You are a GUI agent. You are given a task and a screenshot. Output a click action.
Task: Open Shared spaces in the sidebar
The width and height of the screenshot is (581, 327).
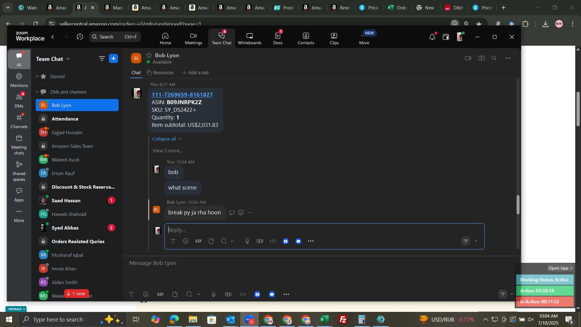click(x=19, y=171)
